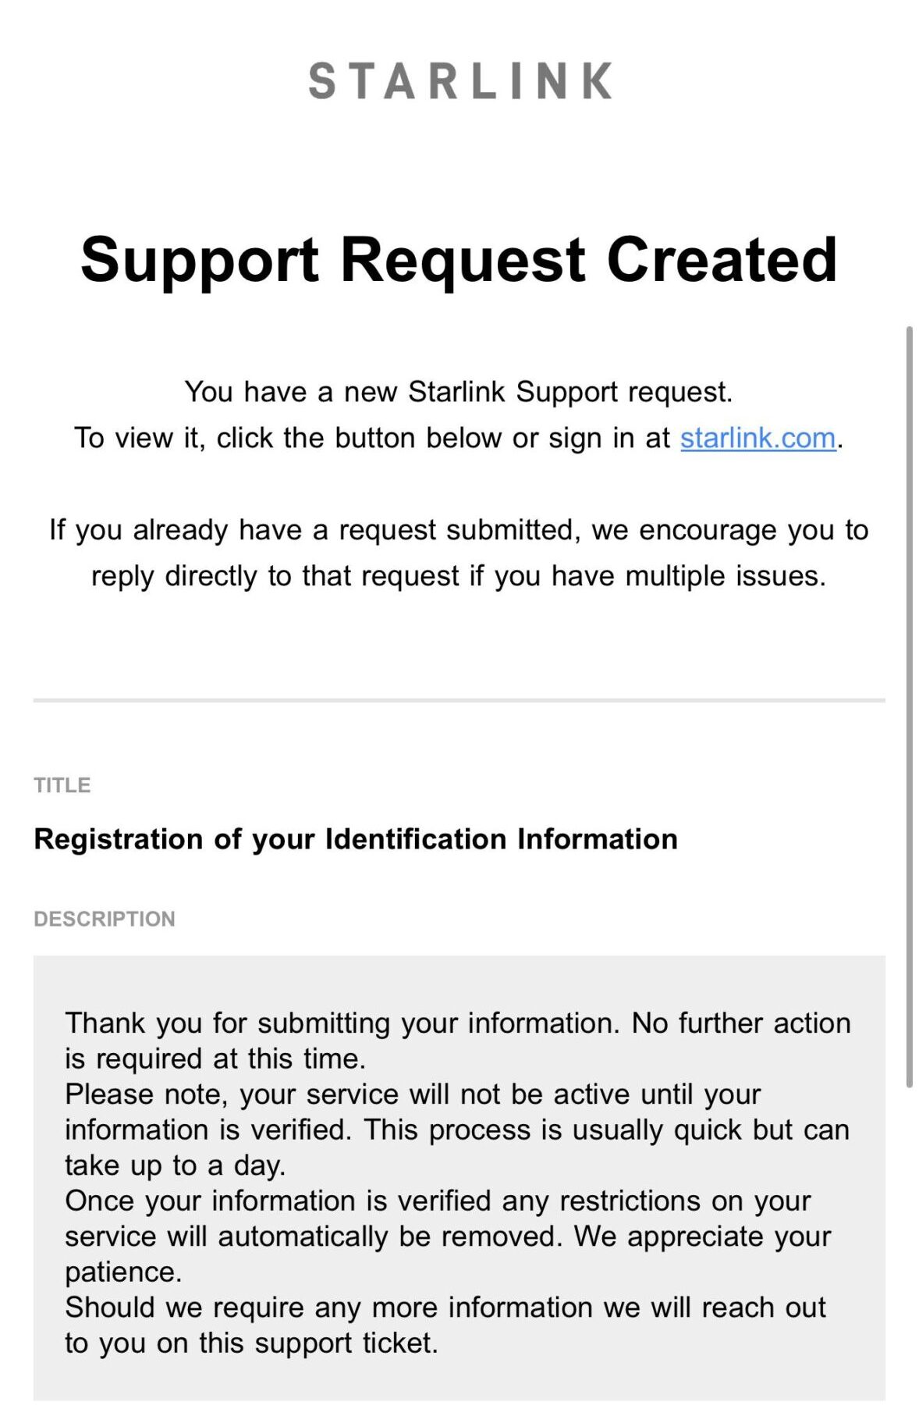919x1409 pixels.
Task: Click 'Once your information is verified' line
Action: [x=438, y=1201]
